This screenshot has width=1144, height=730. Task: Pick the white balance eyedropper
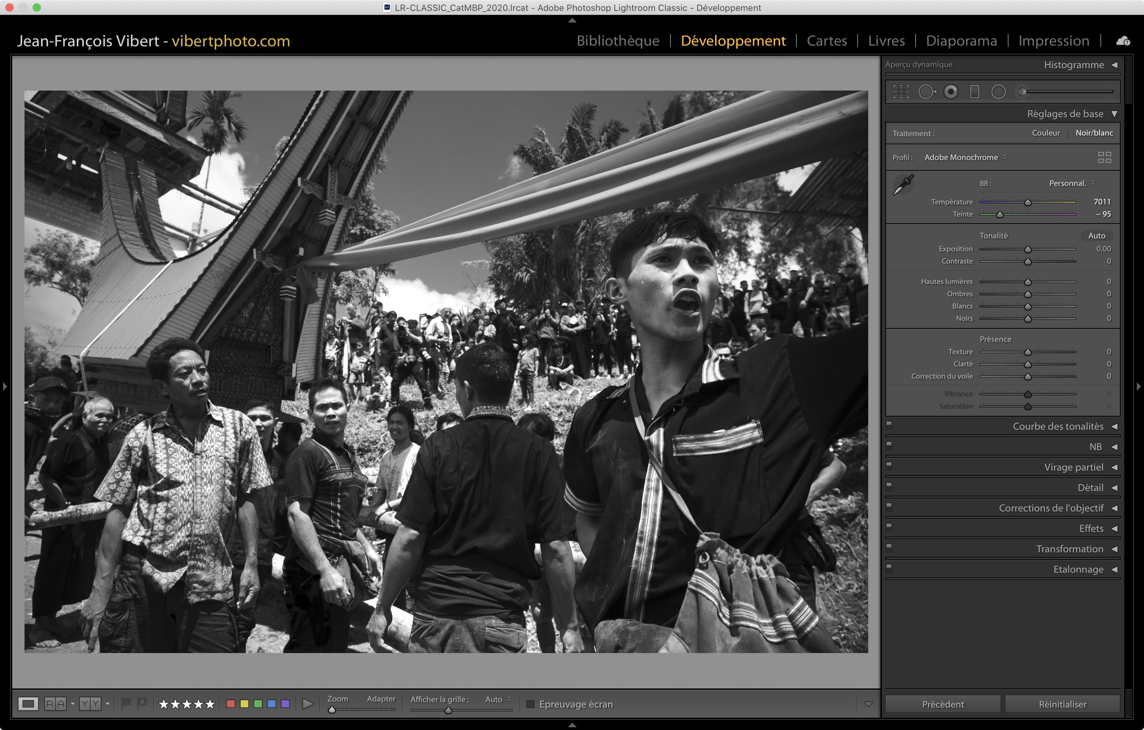tap(903, 184)
